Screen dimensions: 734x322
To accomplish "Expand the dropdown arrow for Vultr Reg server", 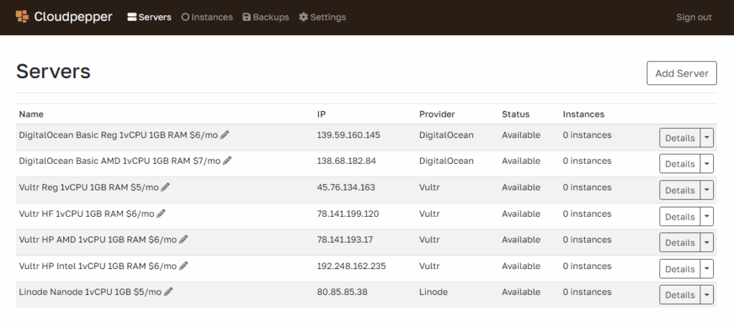I will (707, 190).
